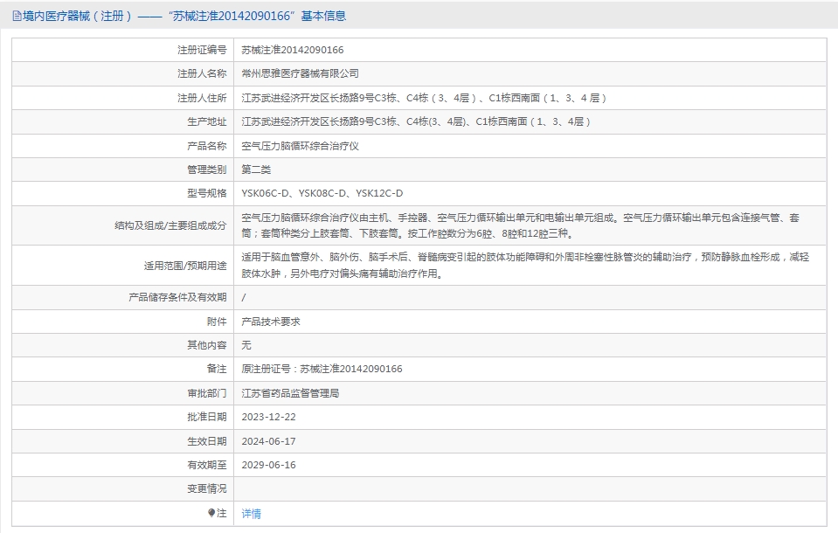Image resolution: width=838 pixels, height=533 pixels.
Task: Click the 生产地址 label
Action: click(207, 121)
